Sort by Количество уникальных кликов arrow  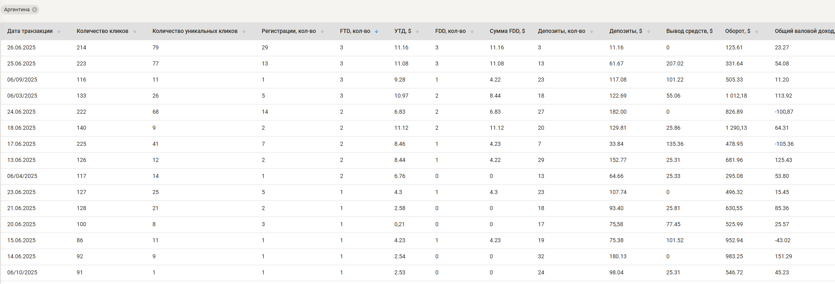(x=244, y=31)
